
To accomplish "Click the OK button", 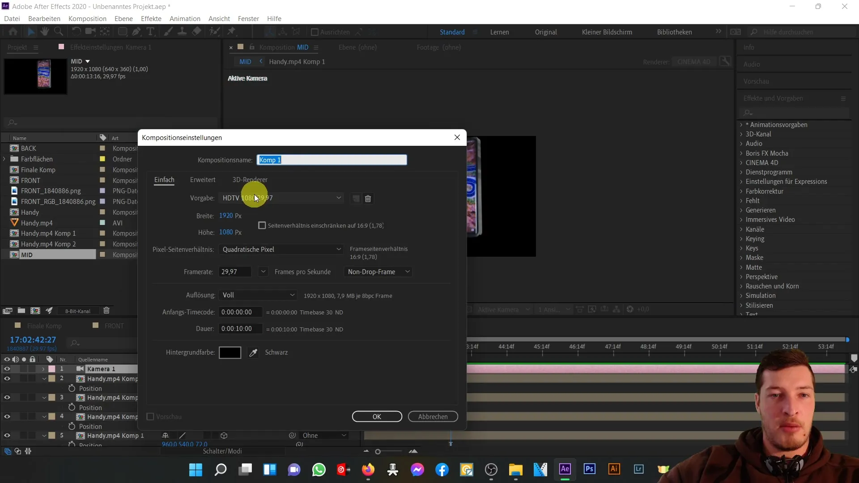I will (377, 417).
